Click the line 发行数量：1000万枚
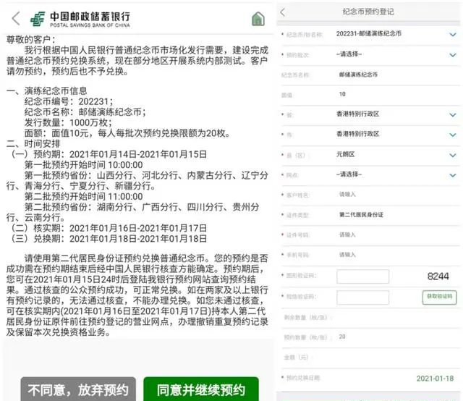 [68, 122]
